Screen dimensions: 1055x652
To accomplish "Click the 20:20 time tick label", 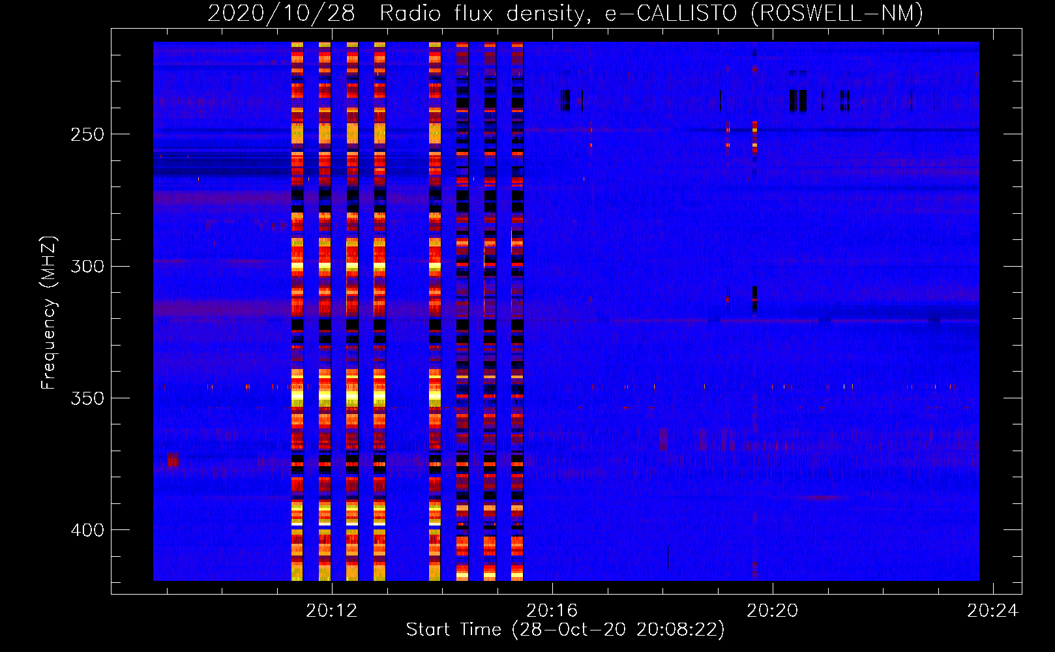I will point(773,611).
